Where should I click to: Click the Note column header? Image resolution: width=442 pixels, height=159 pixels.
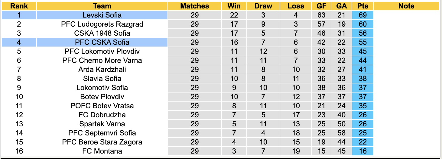tap(406, 6)
